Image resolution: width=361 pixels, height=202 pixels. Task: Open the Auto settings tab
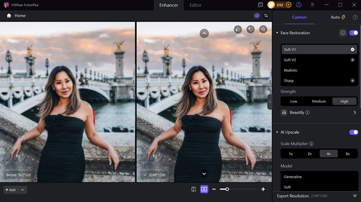[x=338, y=17]
